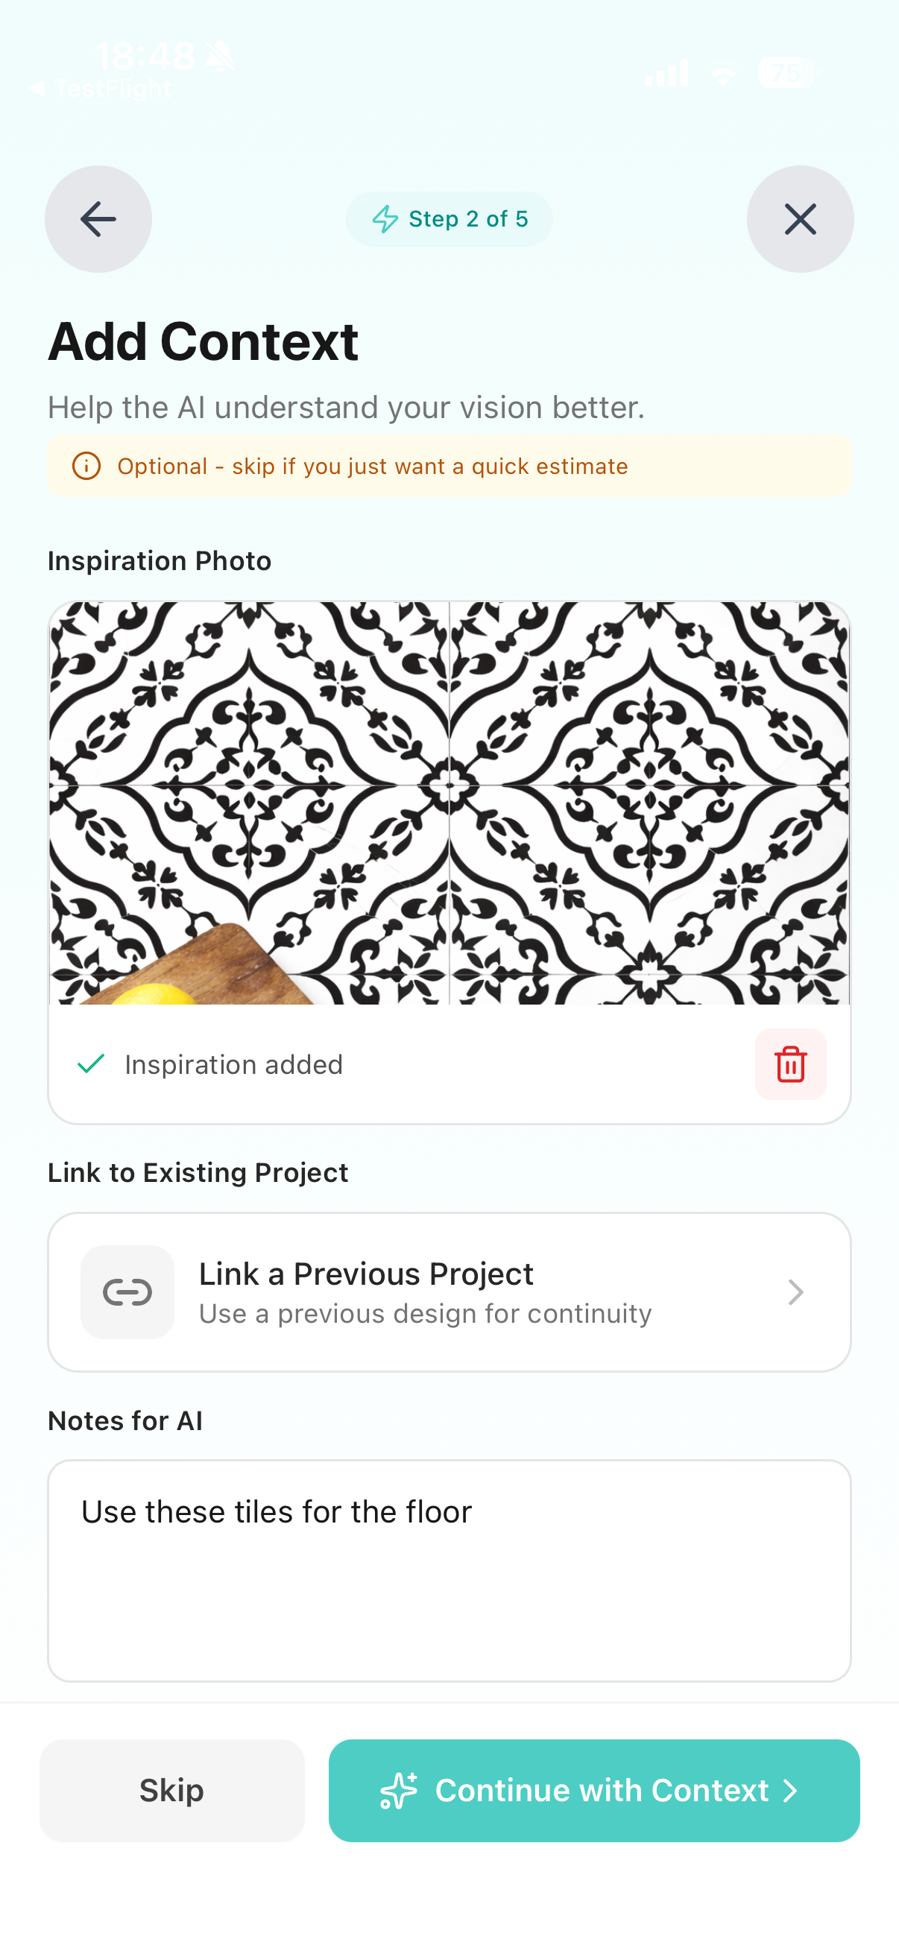Tap the lightning bolt step icon
899x1954 pixels.
[385, 219]
